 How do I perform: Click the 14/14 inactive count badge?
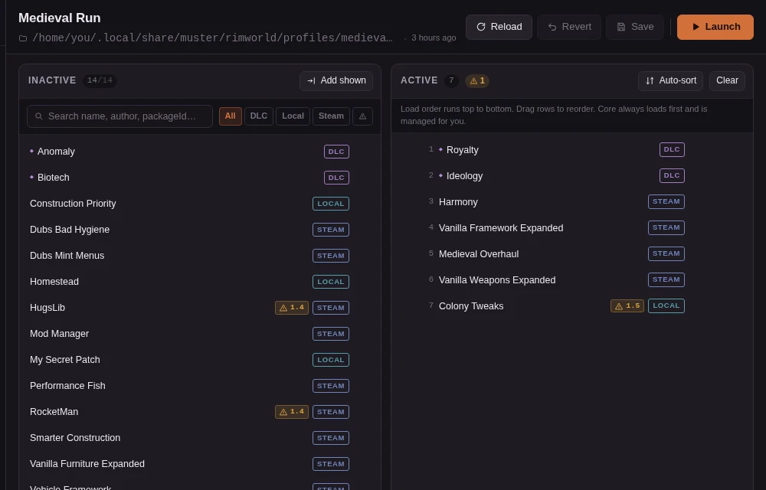click(100, 80)
